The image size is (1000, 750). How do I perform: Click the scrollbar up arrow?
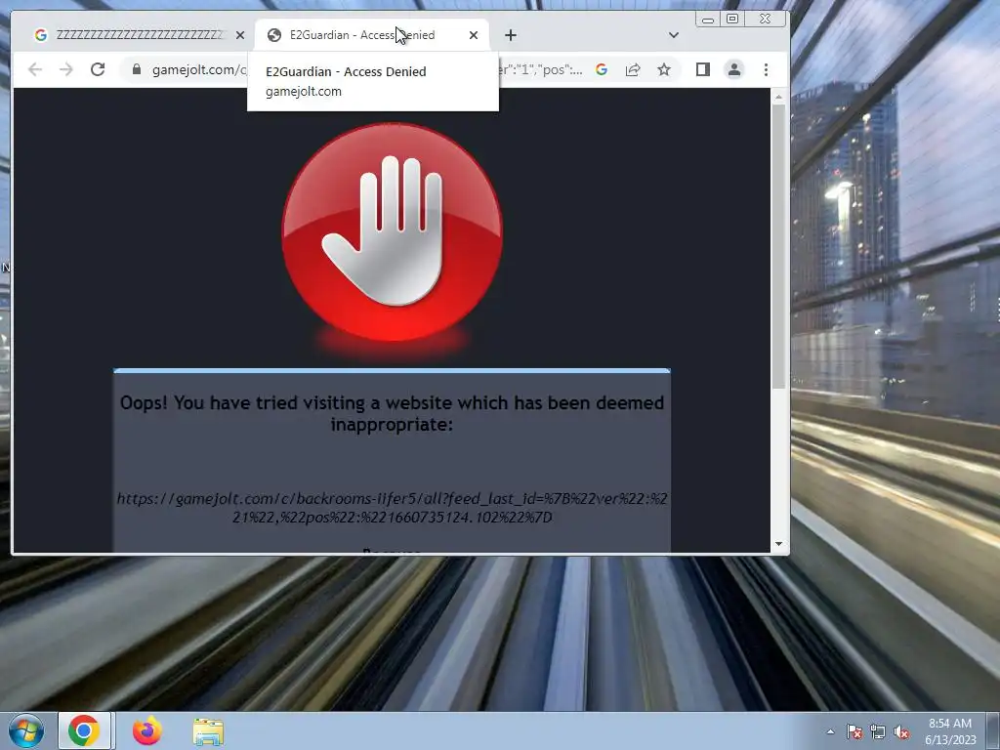click(x=778, y=97)
